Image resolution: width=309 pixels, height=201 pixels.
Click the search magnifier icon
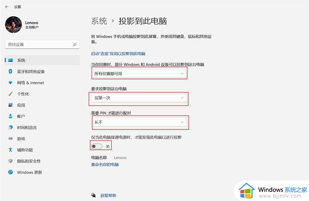[x=75, y=45]
